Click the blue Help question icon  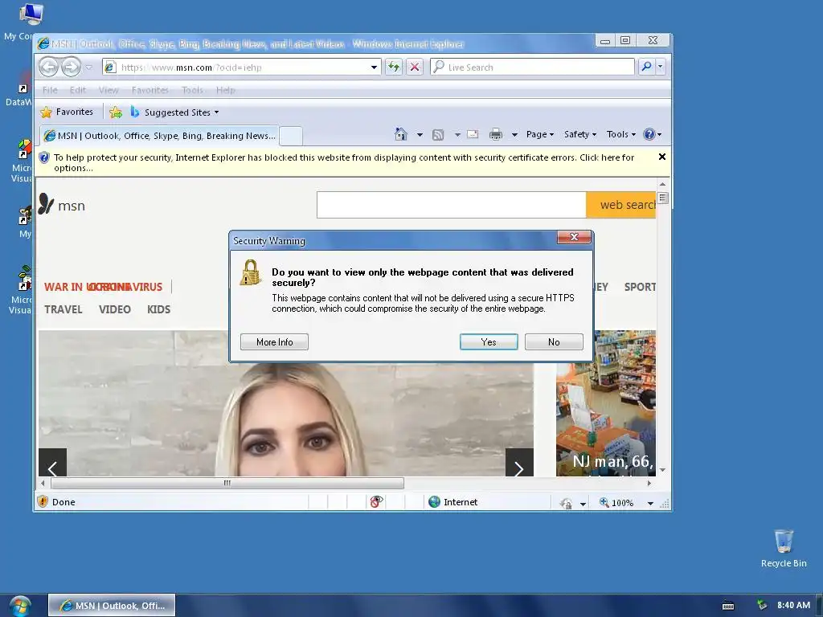pyautogui.click(x=649, y=134)
